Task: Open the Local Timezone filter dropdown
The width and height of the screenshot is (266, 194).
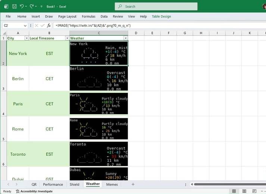Action: 67,38
